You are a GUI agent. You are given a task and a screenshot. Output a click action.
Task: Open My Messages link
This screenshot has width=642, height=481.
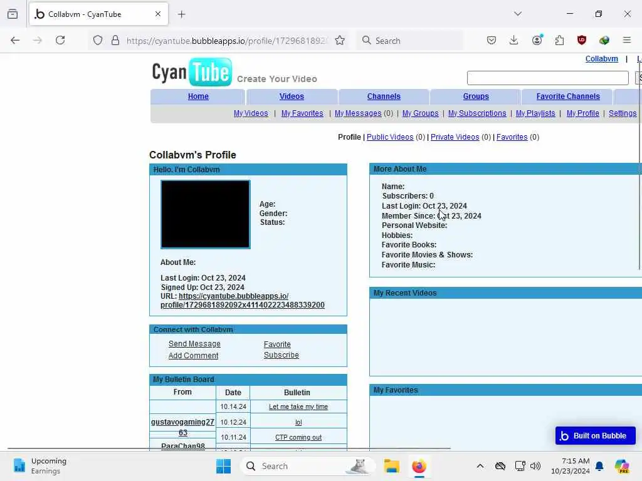point(358,113)
